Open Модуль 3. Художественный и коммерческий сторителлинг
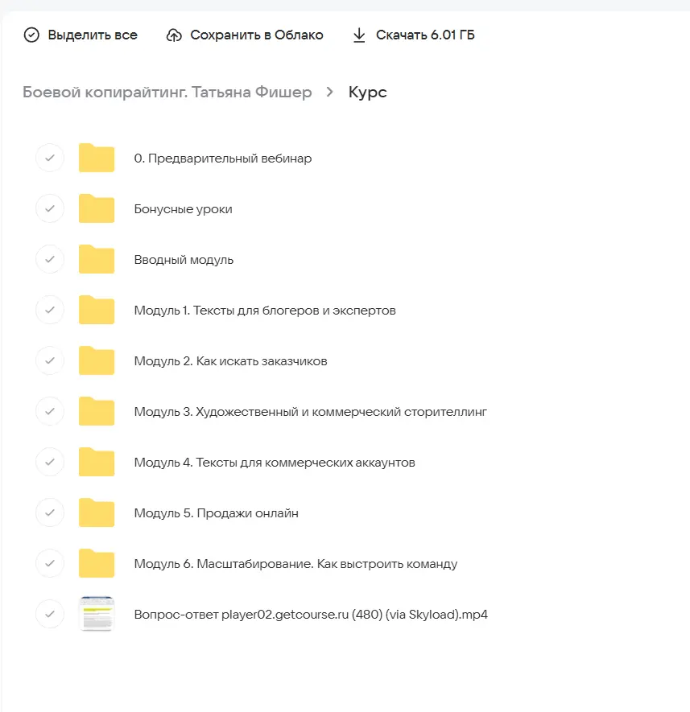 (310, 412)
